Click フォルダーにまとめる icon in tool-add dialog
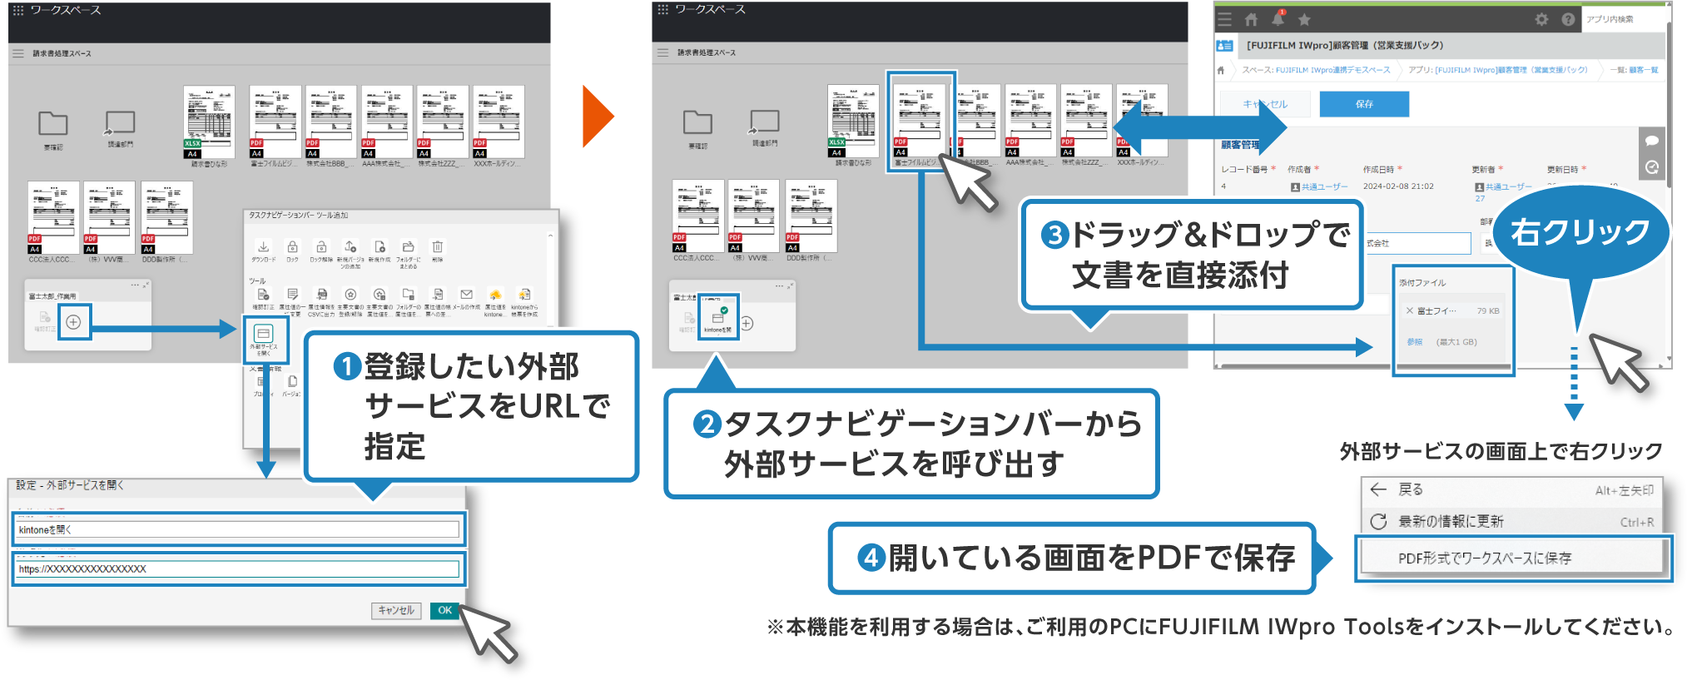The height and width of the screenshot is (680, 1687). click(x=408, y=247)
